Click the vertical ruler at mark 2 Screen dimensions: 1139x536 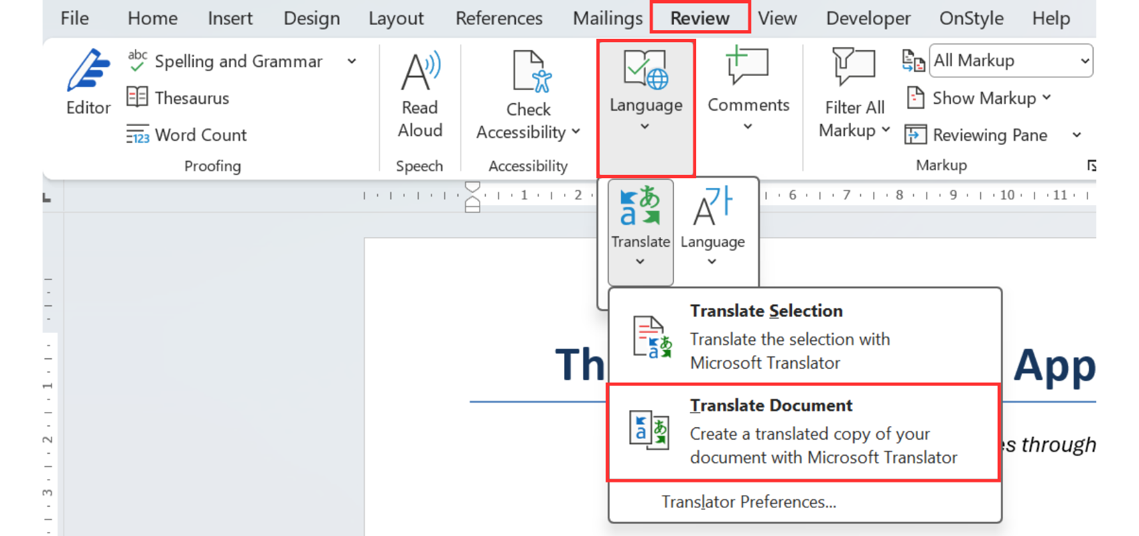click(47, 439)
